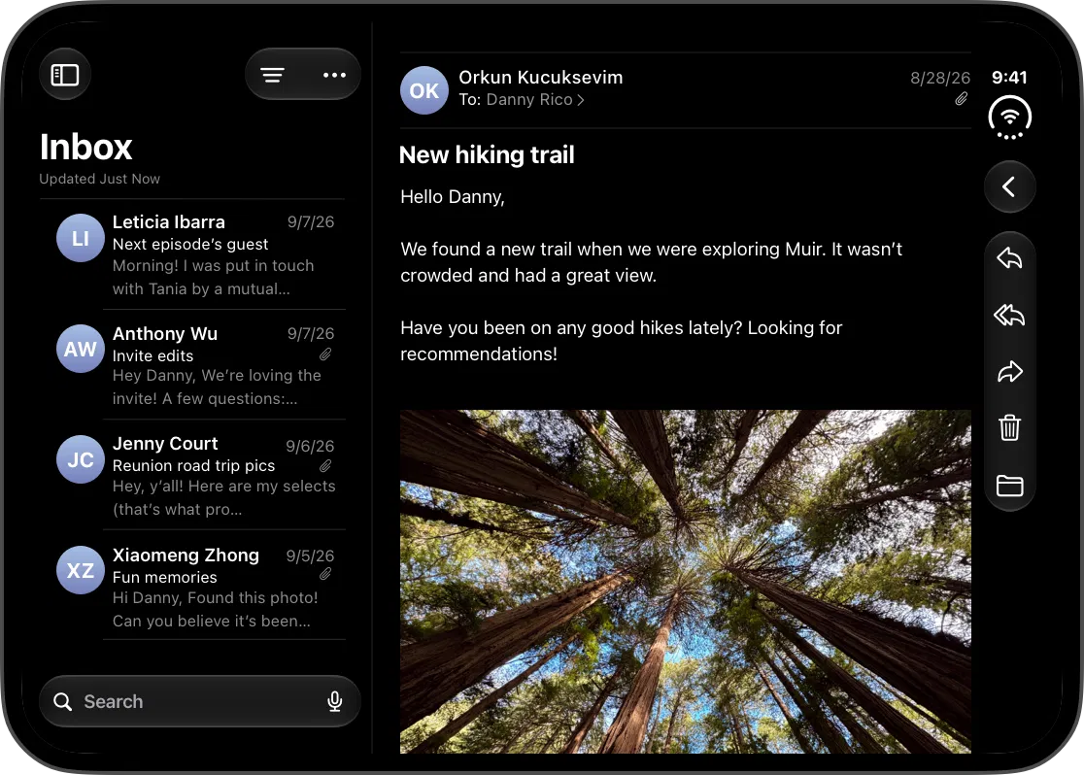
Task: Open Anthony Wu's Invite edits email
Action: [x=193, y=365]
